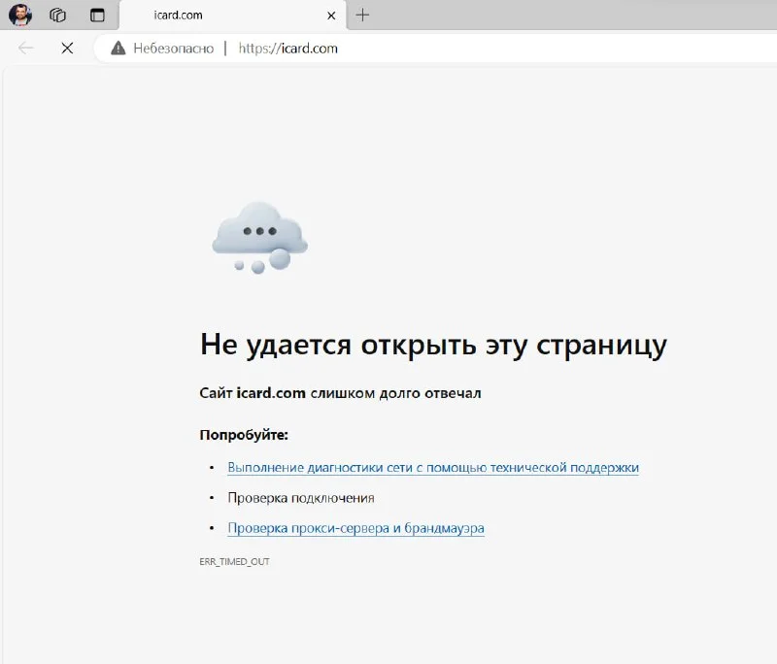Click the https://icard.com address bar URL
Screen dimensions: 777x664
287,48
